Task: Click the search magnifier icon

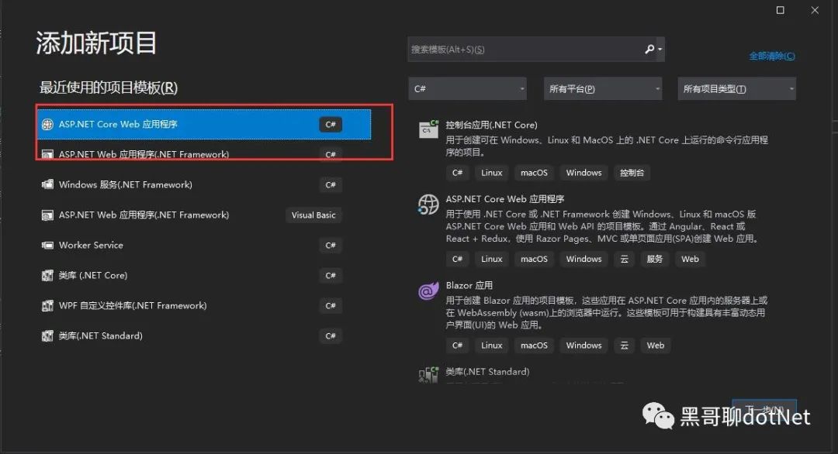Action: [x=649, y=49]
